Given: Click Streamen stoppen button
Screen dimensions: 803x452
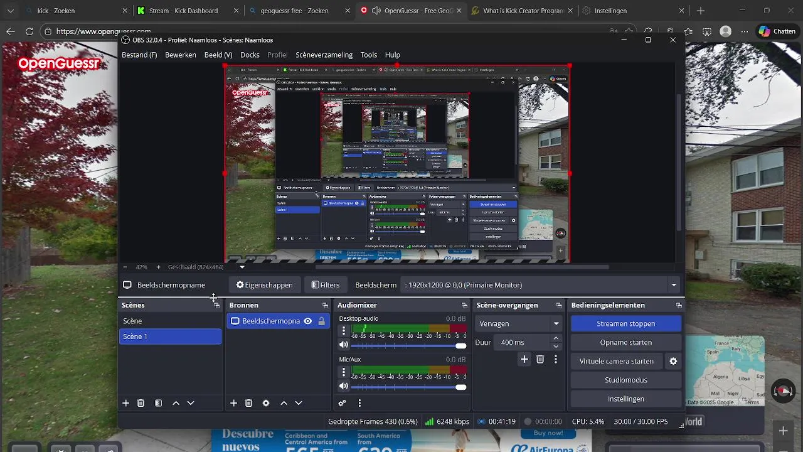Looking at the screenshot, I should (625, 323).
